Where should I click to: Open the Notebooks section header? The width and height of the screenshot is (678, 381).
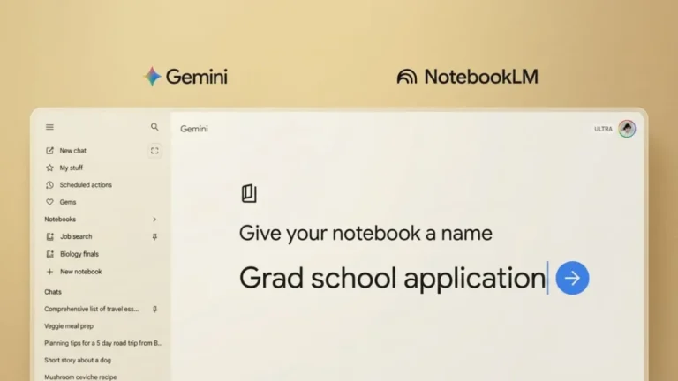click(x=60, y=220)
